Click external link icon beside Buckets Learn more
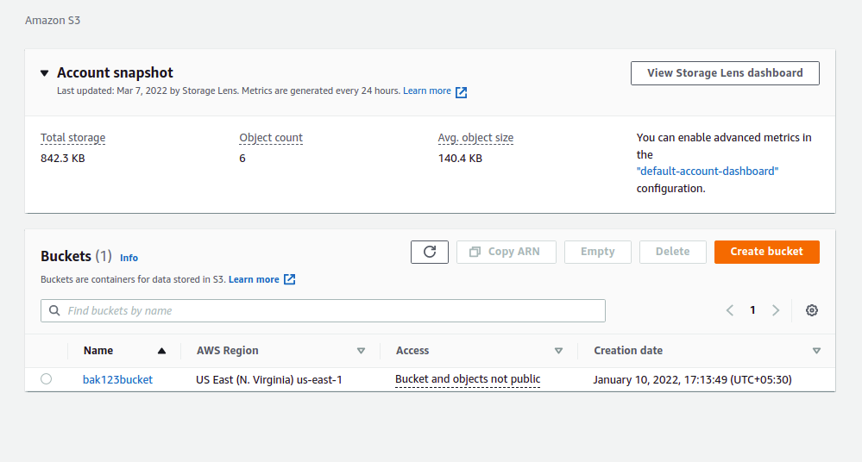The height and width of the screenshot is (462, 862). pos(290,280)
